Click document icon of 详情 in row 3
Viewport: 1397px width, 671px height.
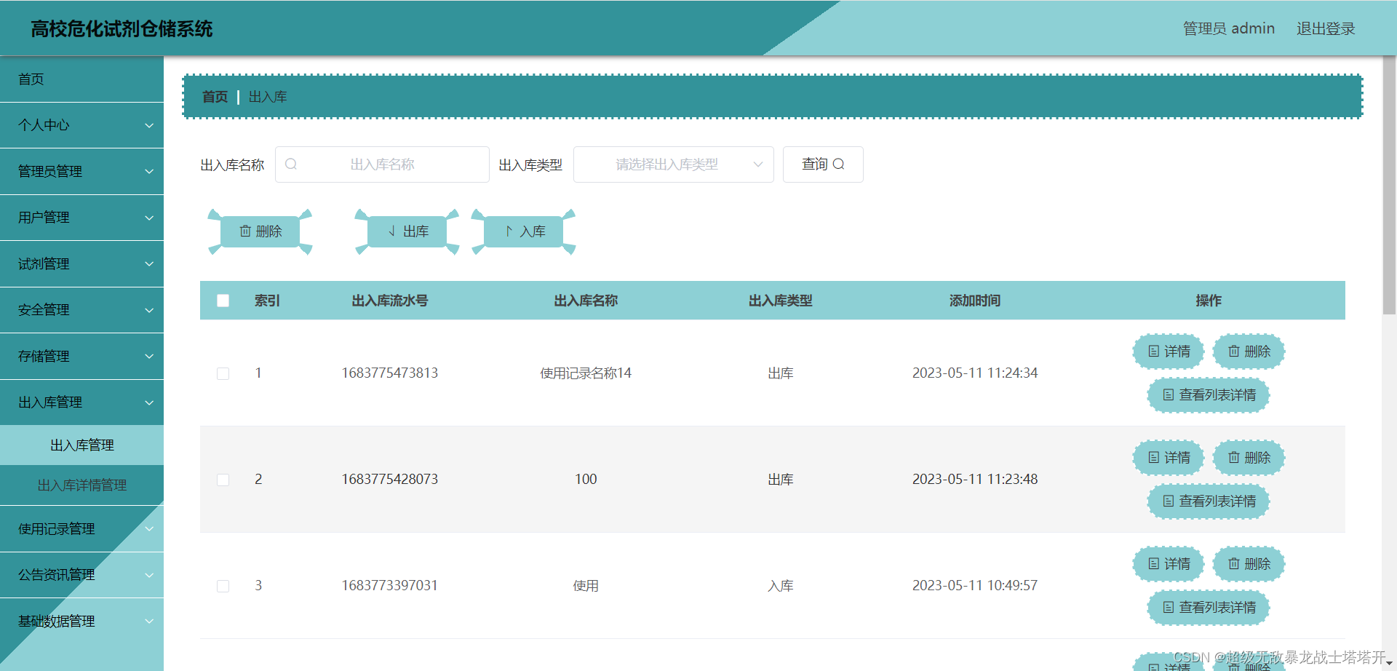(x=1153, y=564)
